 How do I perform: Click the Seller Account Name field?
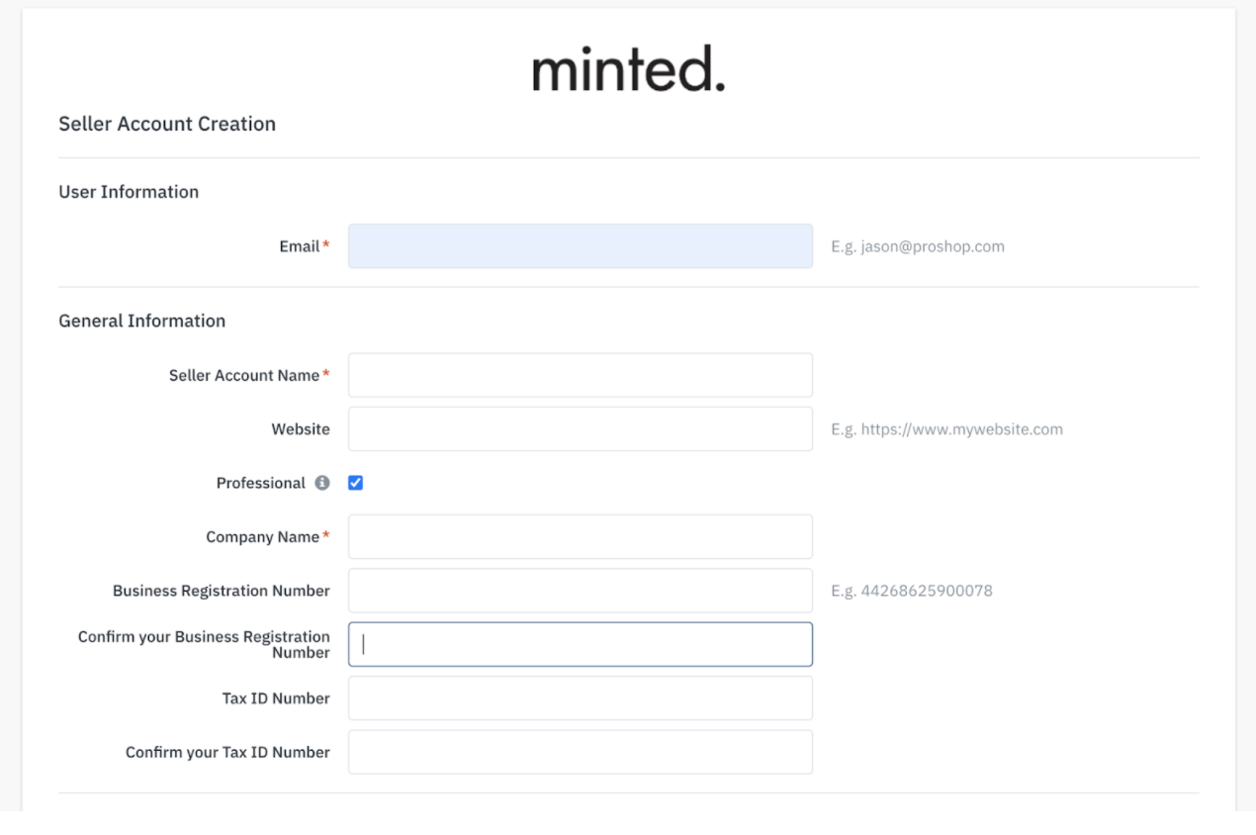point(581,376)
